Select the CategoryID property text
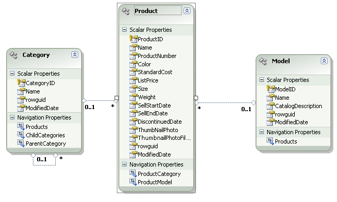337x202 pixels. point(40,83)
